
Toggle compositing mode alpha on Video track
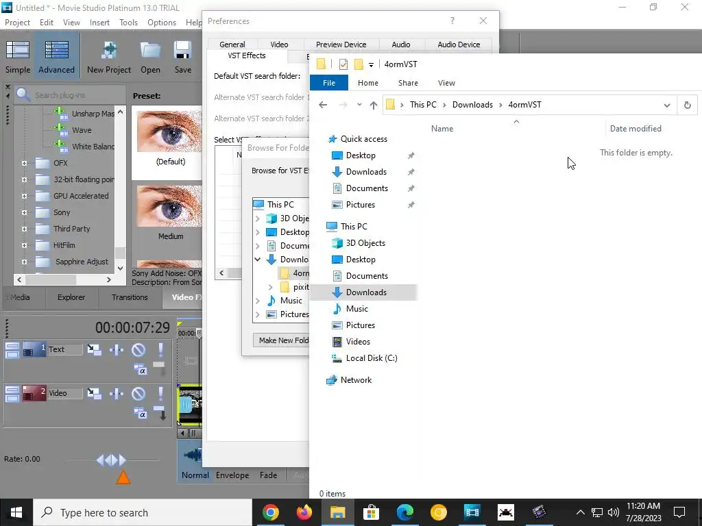click(140, 413)
